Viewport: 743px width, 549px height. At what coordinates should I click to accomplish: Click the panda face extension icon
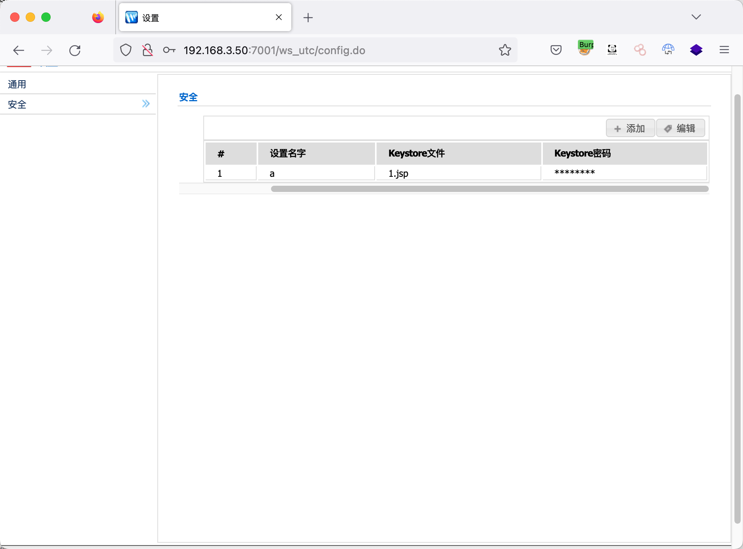click(612, 49)
